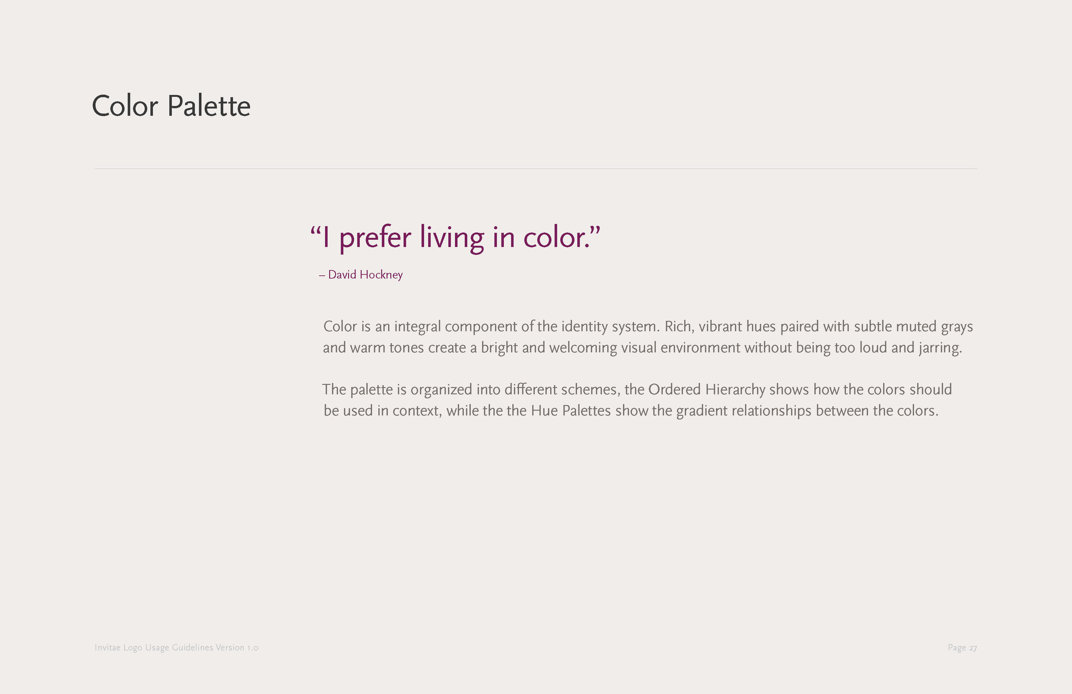Click the Color Palette page heading
The image size is (1072, 694).
171,106
